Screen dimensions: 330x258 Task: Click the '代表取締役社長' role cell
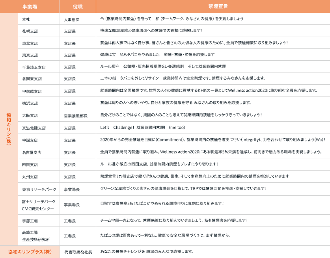click(x=78, y=252)
